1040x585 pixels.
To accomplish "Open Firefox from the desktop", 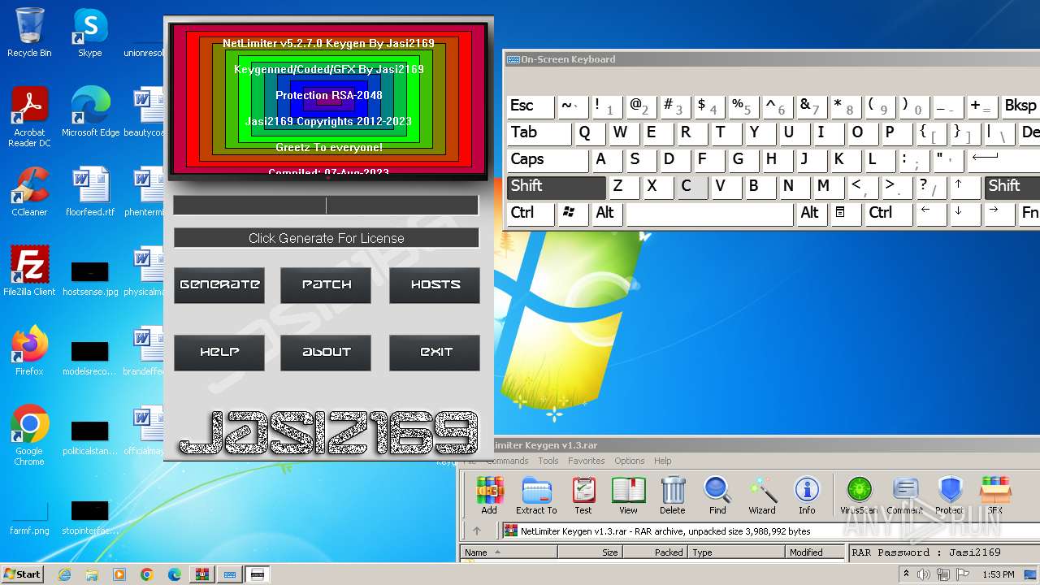I will click(29, 351).
